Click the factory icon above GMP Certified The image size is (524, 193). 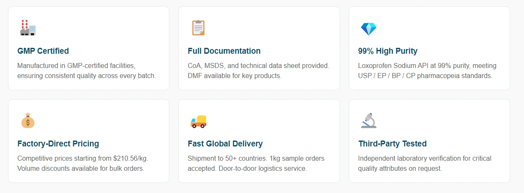point(28,28)
